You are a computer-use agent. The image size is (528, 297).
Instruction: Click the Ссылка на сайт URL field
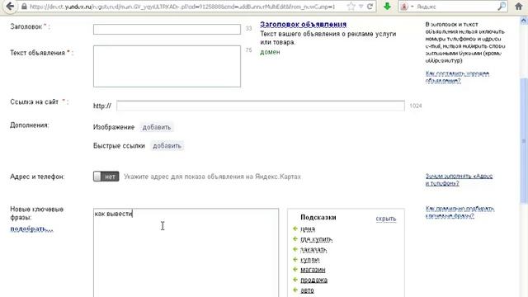(x=261, y=106)
